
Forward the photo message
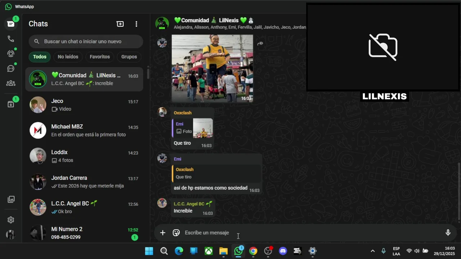[260, 44]
